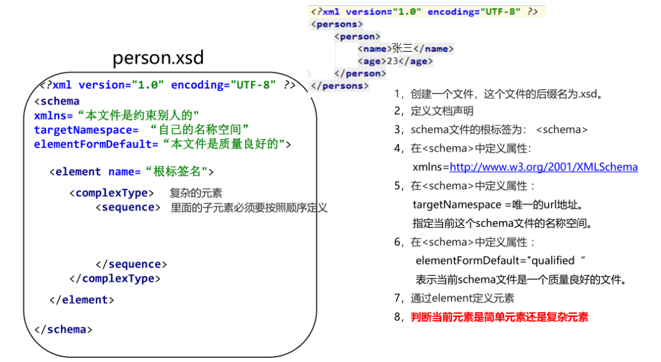Click the opening <sequence> tag

tap(128, 207)
